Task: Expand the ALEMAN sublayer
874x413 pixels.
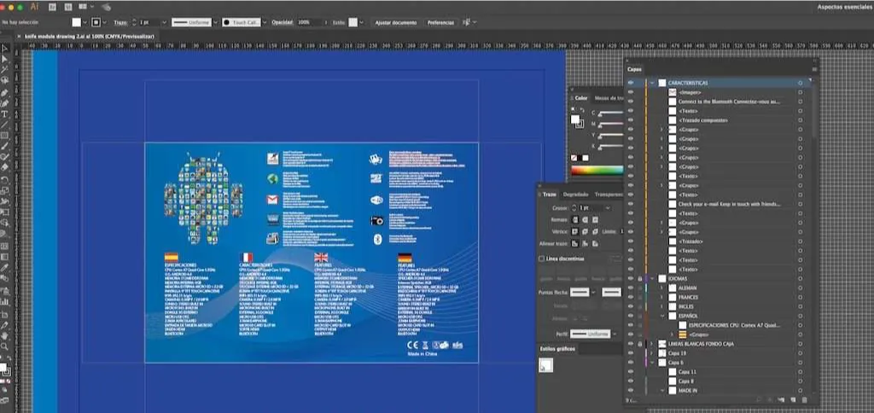Action: (661, 288)
